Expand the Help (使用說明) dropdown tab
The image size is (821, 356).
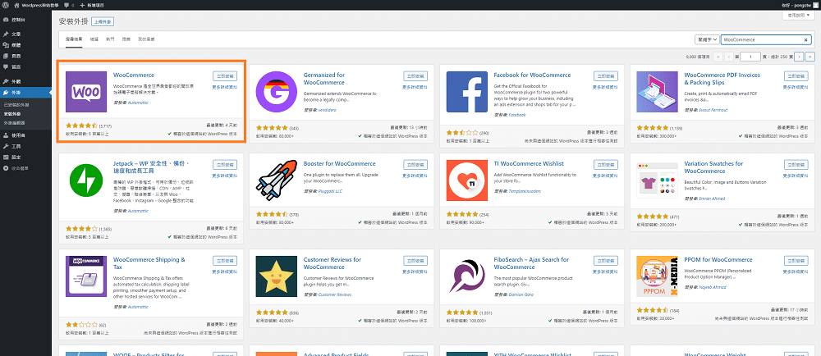pyautogui.click(x=798, y=16)
